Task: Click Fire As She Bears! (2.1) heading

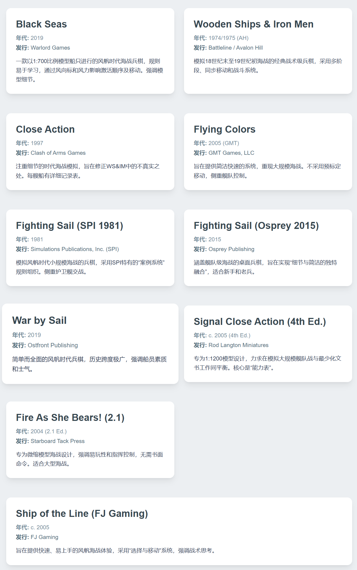Action: (x=70, y=418)
